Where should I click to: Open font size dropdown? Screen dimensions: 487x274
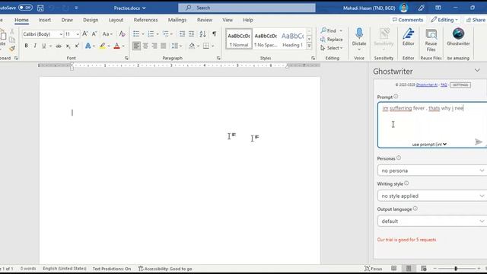(78, 34)
